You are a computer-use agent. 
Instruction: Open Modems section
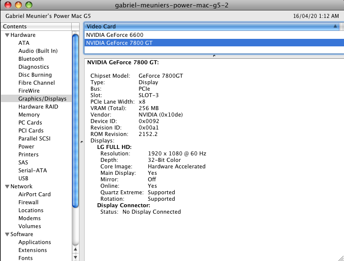click(29, 218)
